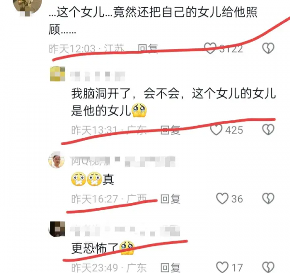Dislike the 16:27 comment from 广西

(x=268, y=199)
